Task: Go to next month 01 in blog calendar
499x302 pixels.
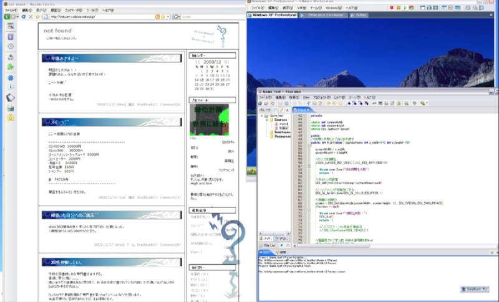Action: tap(226, 62)
